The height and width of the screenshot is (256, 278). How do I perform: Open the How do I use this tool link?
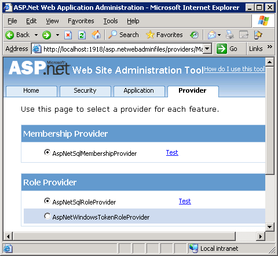(235, 69)
